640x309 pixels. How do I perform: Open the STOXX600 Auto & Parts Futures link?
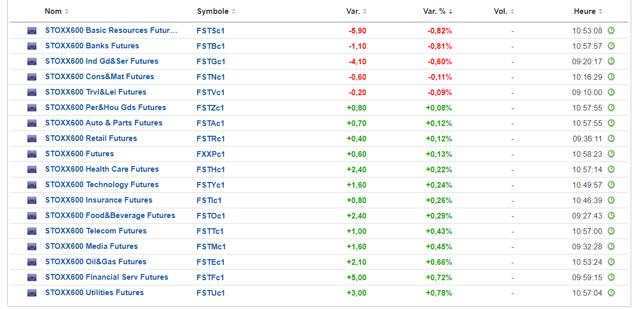[x=103, y=123]
